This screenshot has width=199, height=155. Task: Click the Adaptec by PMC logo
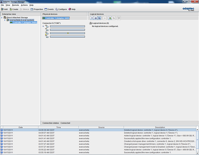(x=188, y=9)
